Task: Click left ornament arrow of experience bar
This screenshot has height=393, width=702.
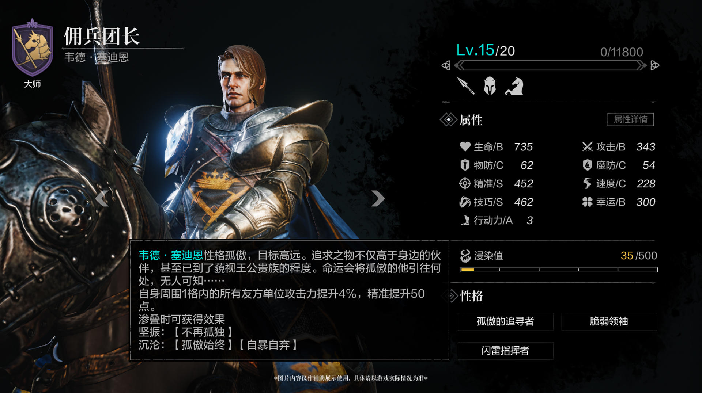Action: click(x=446, y=66)
